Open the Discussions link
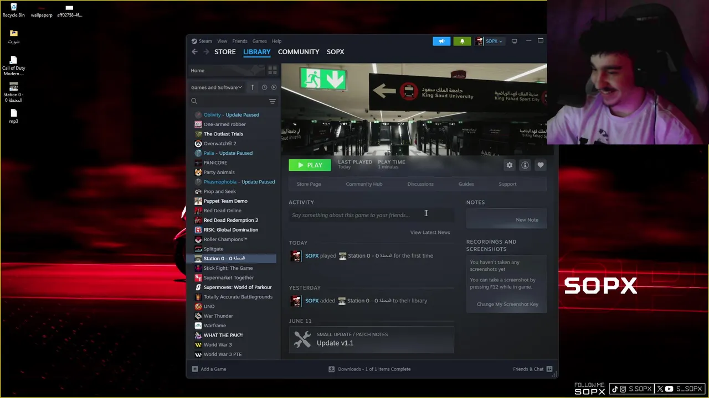Screen dimensions: 709x398 coord(420,184)
